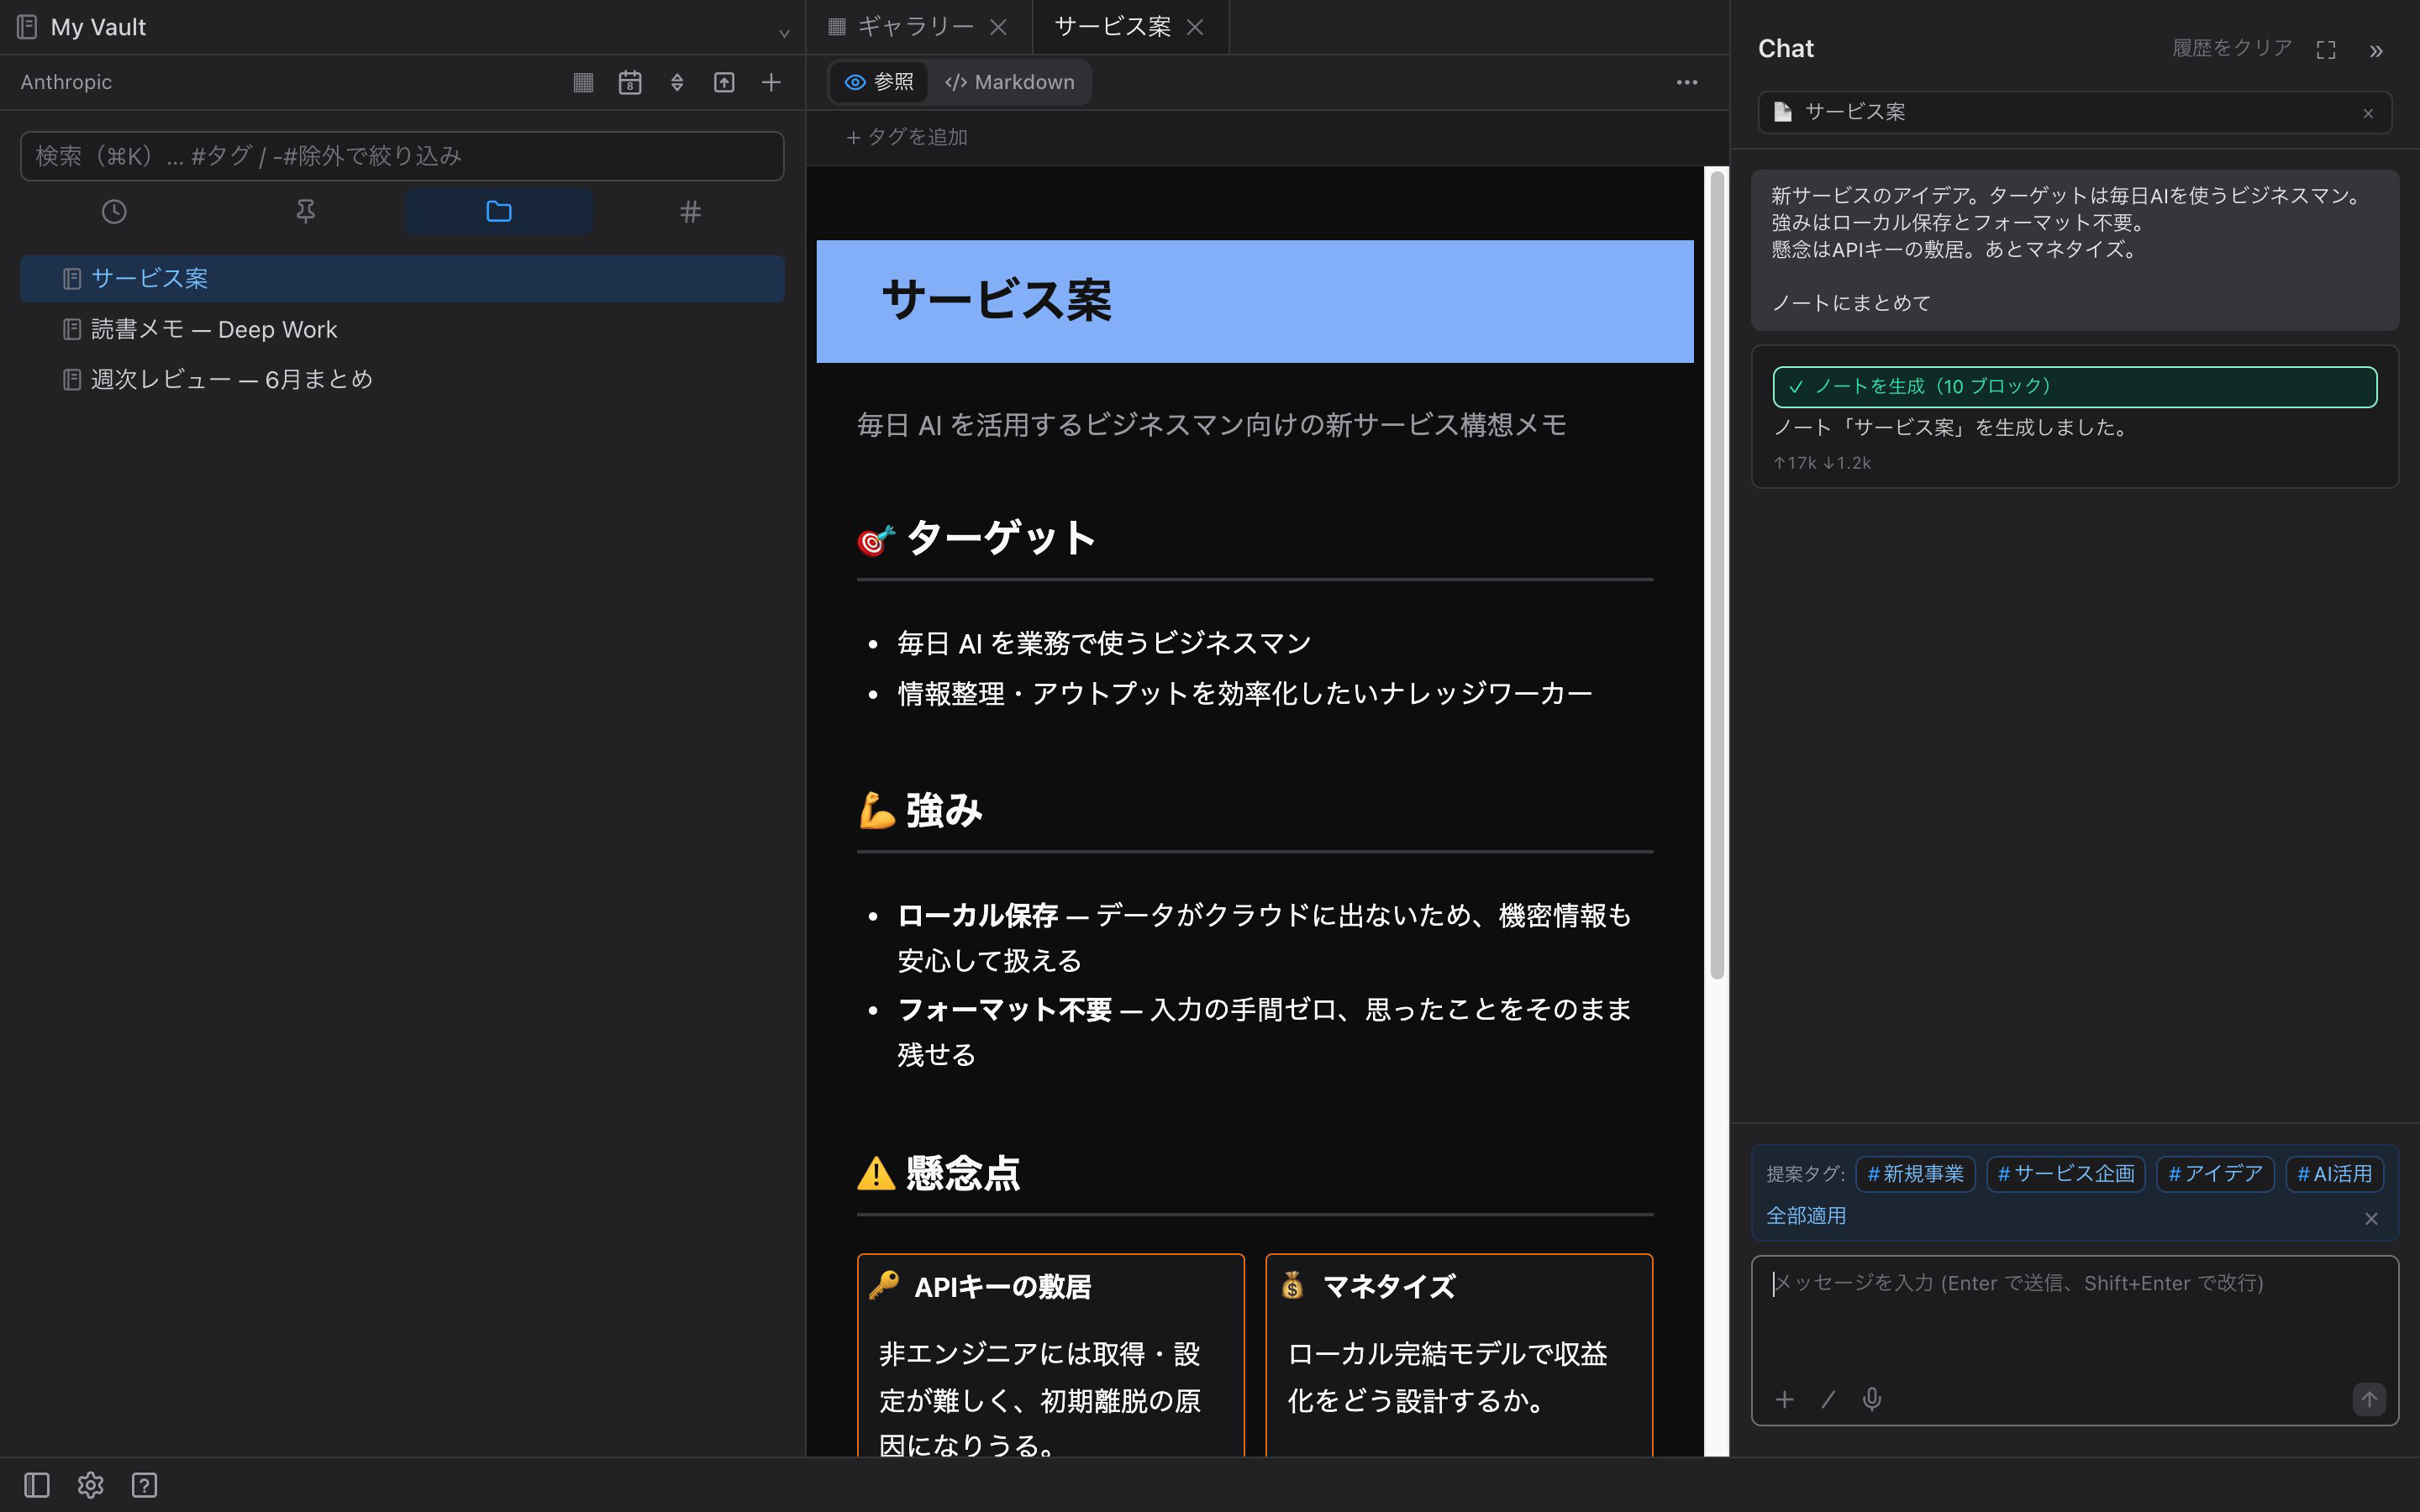Open slash commands icon in chat
This screenshot has height=1512, width=2420.
pyautogui.click(x=1828, y=1399)
